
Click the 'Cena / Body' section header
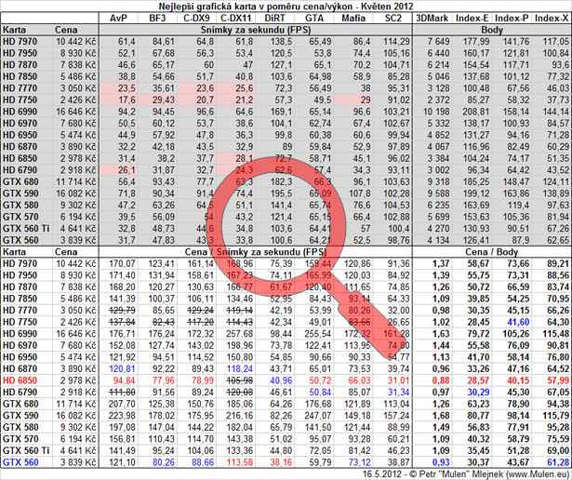(x=491, y=252)
